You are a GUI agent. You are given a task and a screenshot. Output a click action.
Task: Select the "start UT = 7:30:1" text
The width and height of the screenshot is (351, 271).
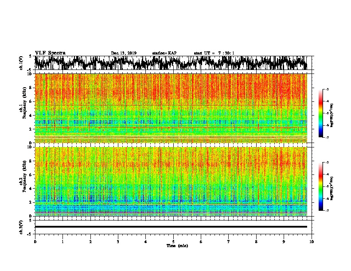click(x=214, y=53)
